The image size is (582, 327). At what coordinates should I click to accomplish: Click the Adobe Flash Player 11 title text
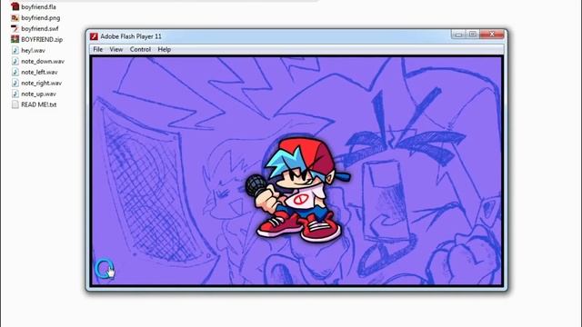(131, 36)
